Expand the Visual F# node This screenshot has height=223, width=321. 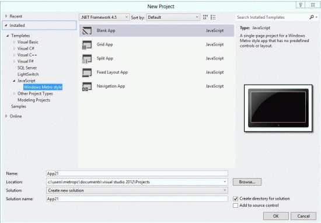click(14, 61)
